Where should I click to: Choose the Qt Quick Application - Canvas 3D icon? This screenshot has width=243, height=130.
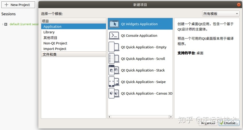coord(114,93)
